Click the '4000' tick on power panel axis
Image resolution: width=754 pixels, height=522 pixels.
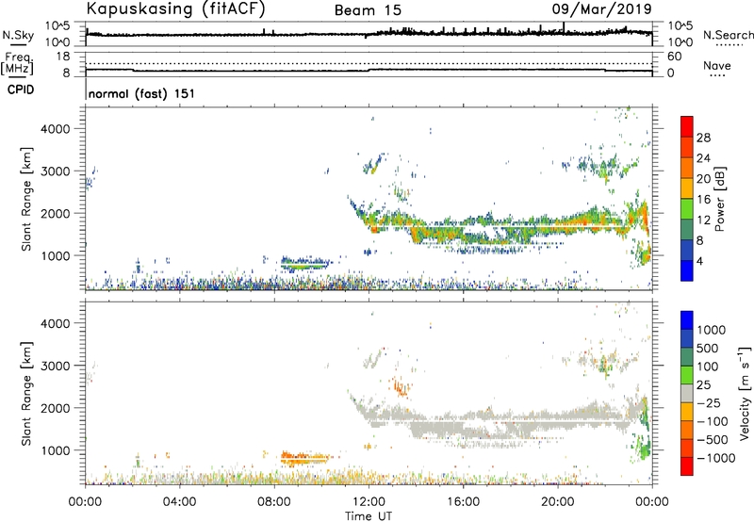coord(55,129)
